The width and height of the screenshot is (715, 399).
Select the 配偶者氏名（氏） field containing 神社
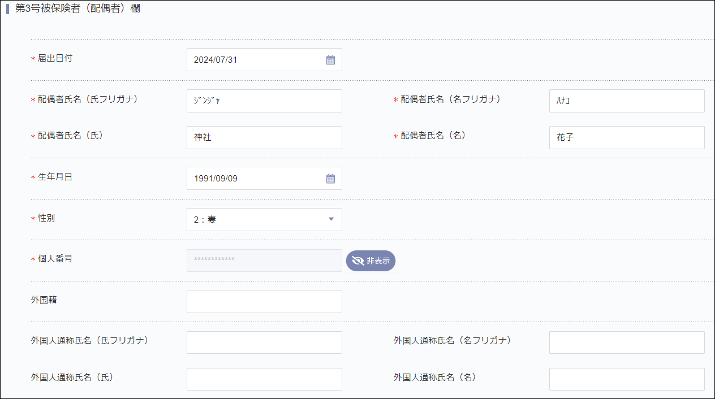coord(264,137)
